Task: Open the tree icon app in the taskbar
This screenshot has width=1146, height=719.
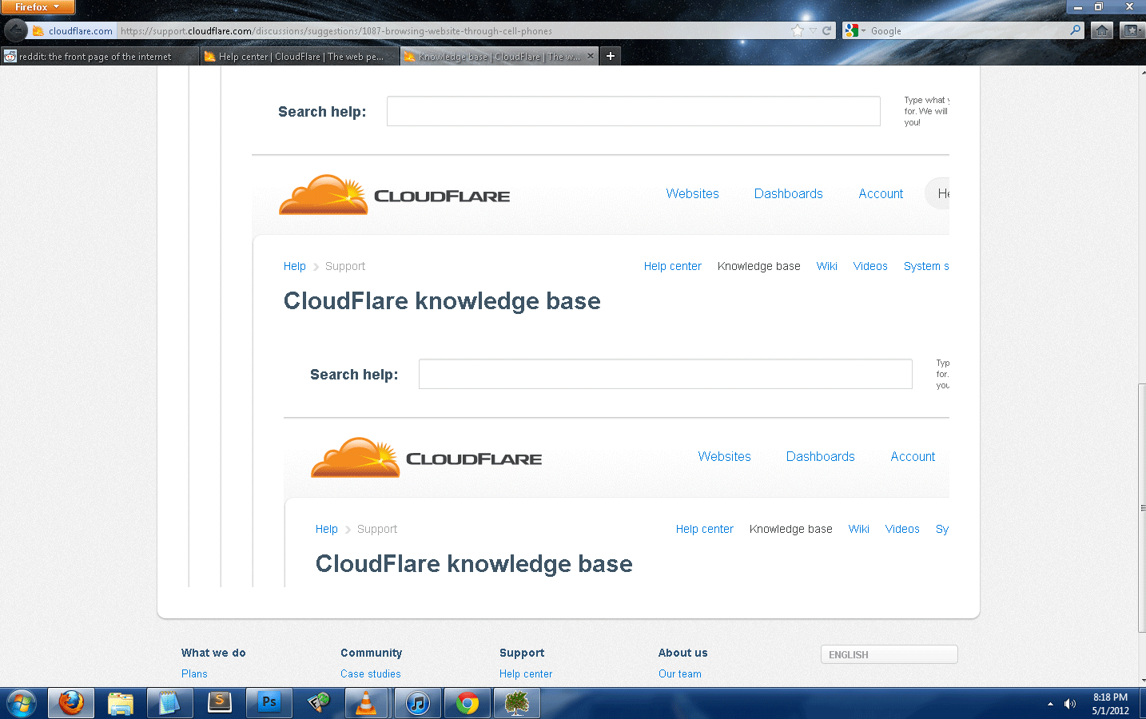Action: pyautogui.click(x=517, y=703)
